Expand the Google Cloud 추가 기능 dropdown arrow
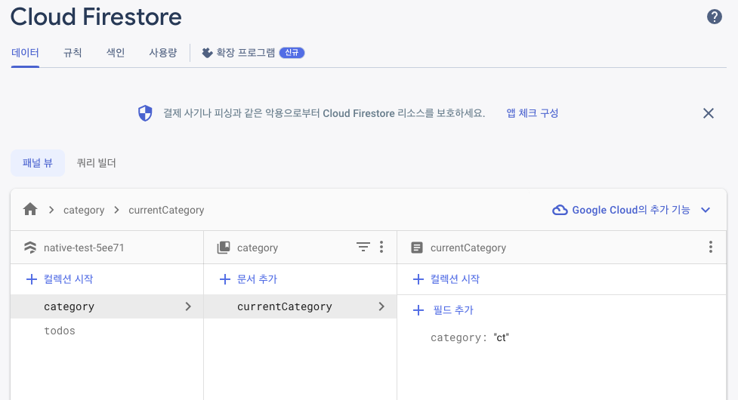This screenshot has width=738, height=400. click(705, 210)
